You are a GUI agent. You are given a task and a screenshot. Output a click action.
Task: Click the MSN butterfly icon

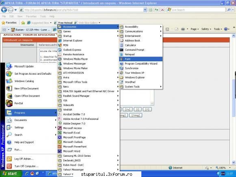point(60,45)
